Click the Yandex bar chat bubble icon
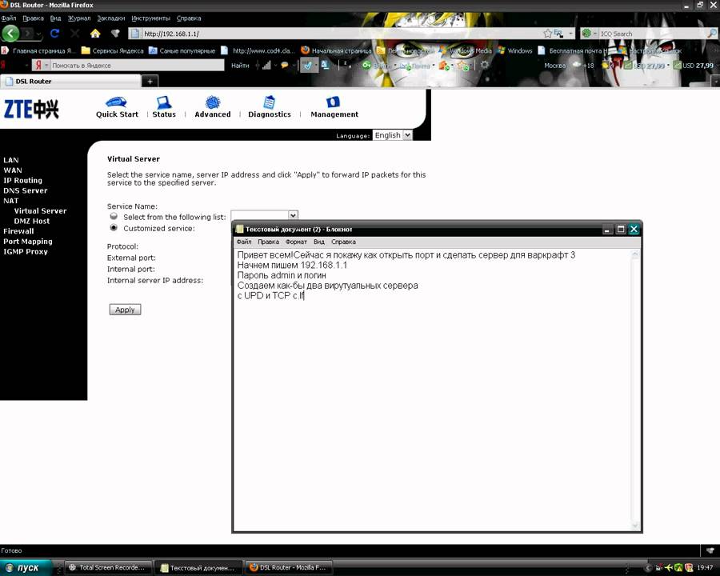The width and height of the screenshot is (720, 576). tap(285, 66)
